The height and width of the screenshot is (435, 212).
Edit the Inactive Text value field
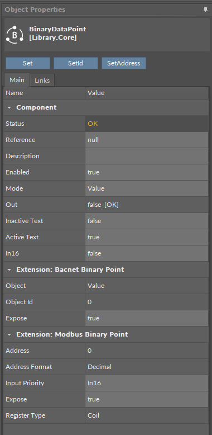[147, 221]
